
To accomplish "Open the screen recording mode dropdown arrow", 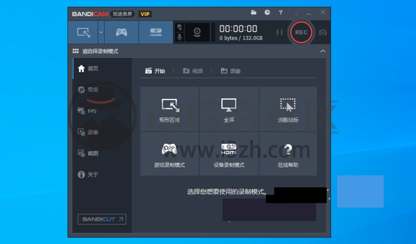I will pos(101,32).
